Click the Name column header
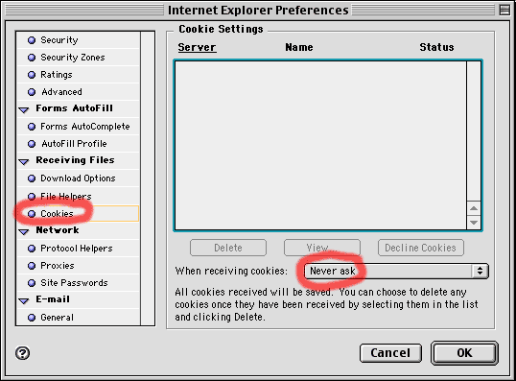 [299, 47]
